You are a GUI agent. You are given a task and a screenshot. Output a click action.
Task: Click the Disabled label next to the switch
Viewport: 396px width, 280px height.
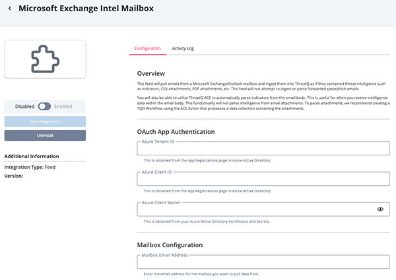25,106
